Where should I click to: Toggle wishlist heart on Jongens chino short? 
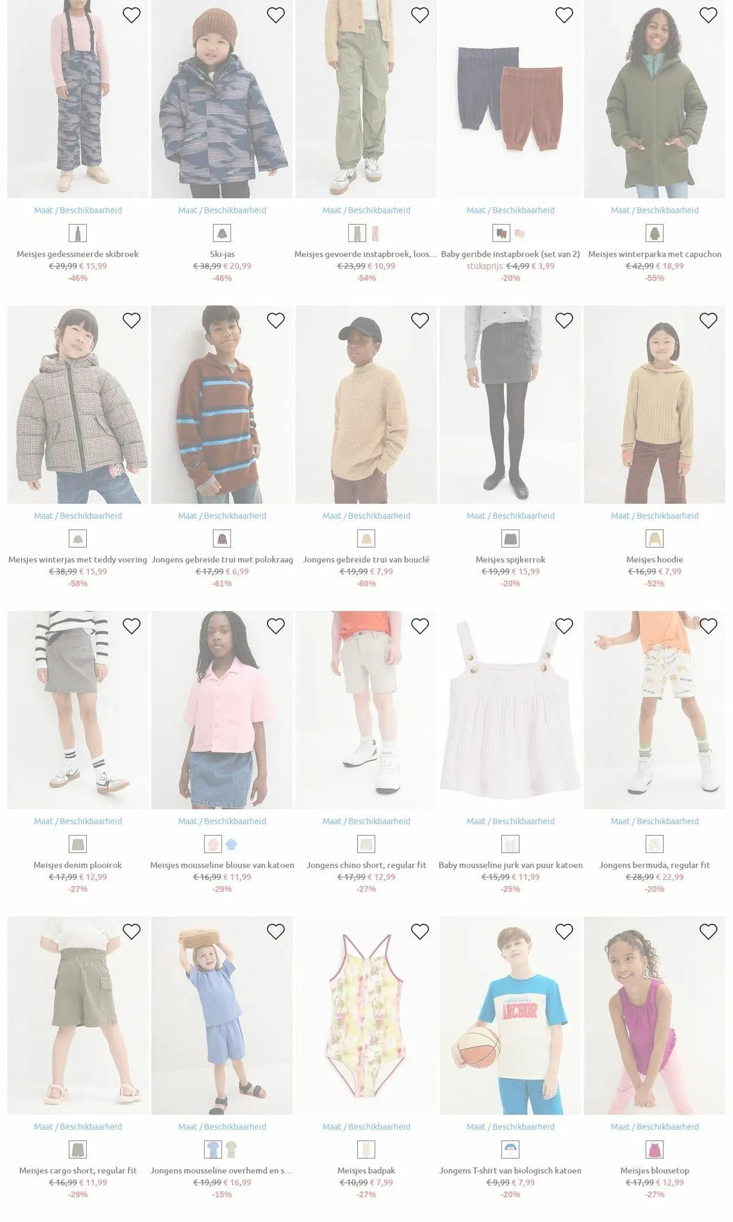pyautogui.click(x=420, y=626)
